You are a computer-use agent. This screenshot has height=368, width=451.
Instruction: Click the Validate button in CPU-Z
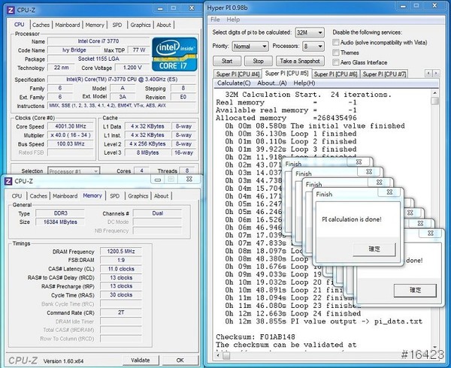coord(141,360)
